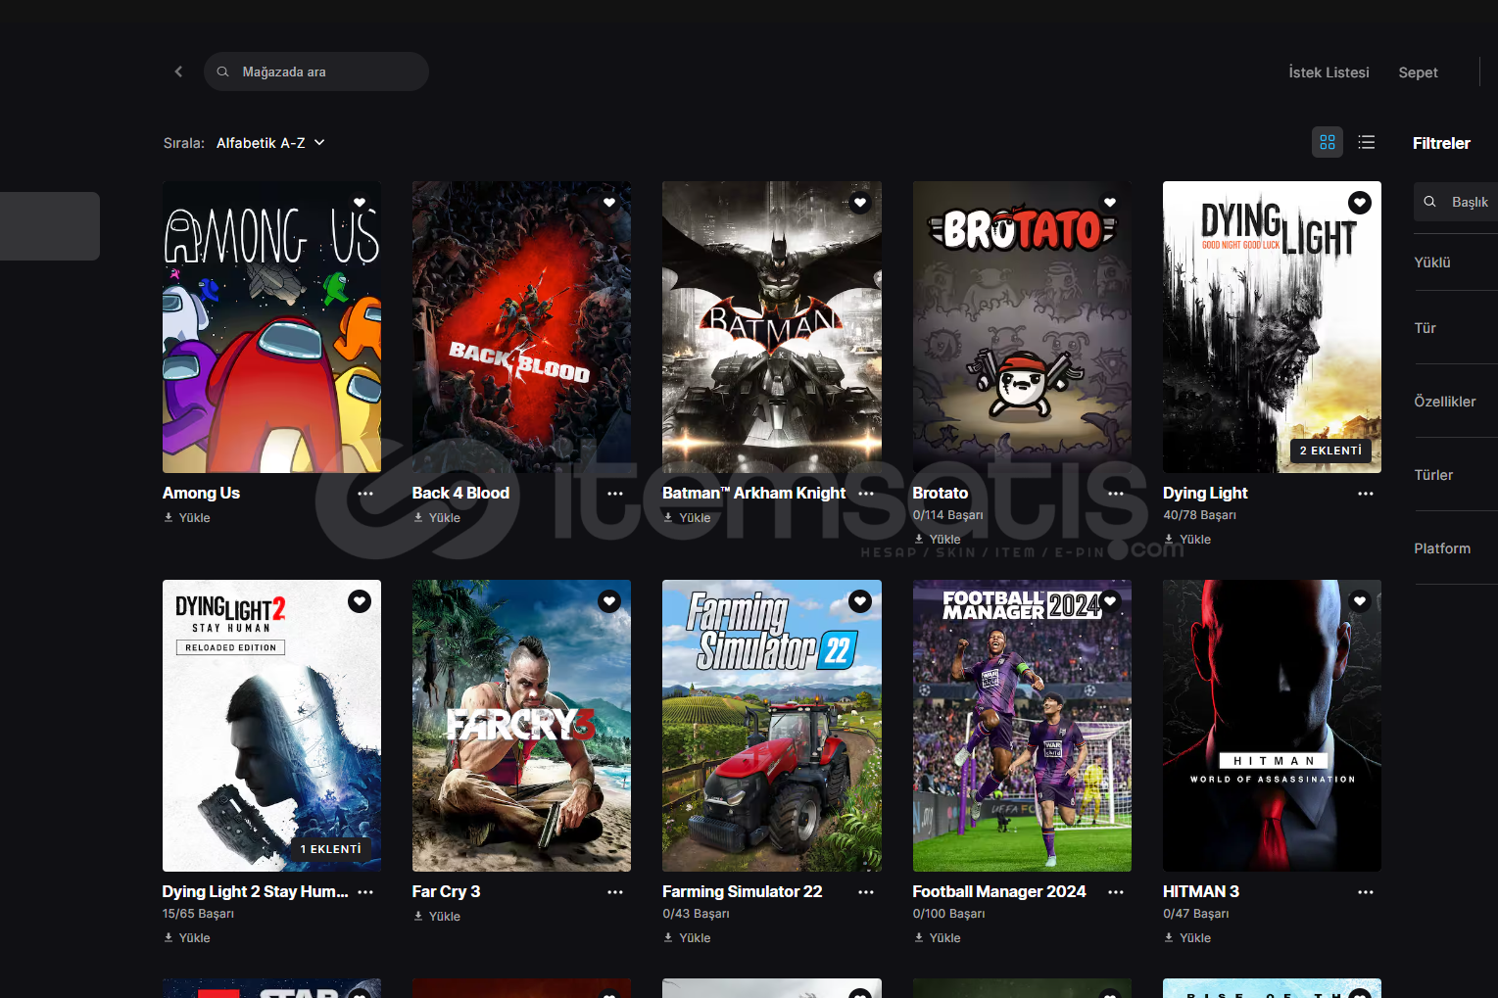Viewport: 1498px width, 998px height.
Task: Click Yükle under Dying Light
Action: (x=1187, y=540)
